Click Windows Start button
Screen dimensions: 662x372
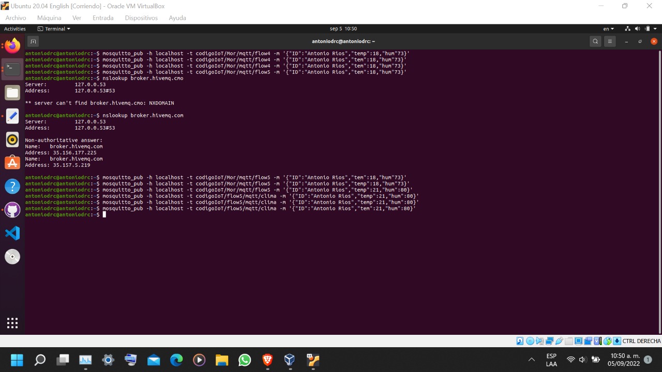click(x=17, y=360)
